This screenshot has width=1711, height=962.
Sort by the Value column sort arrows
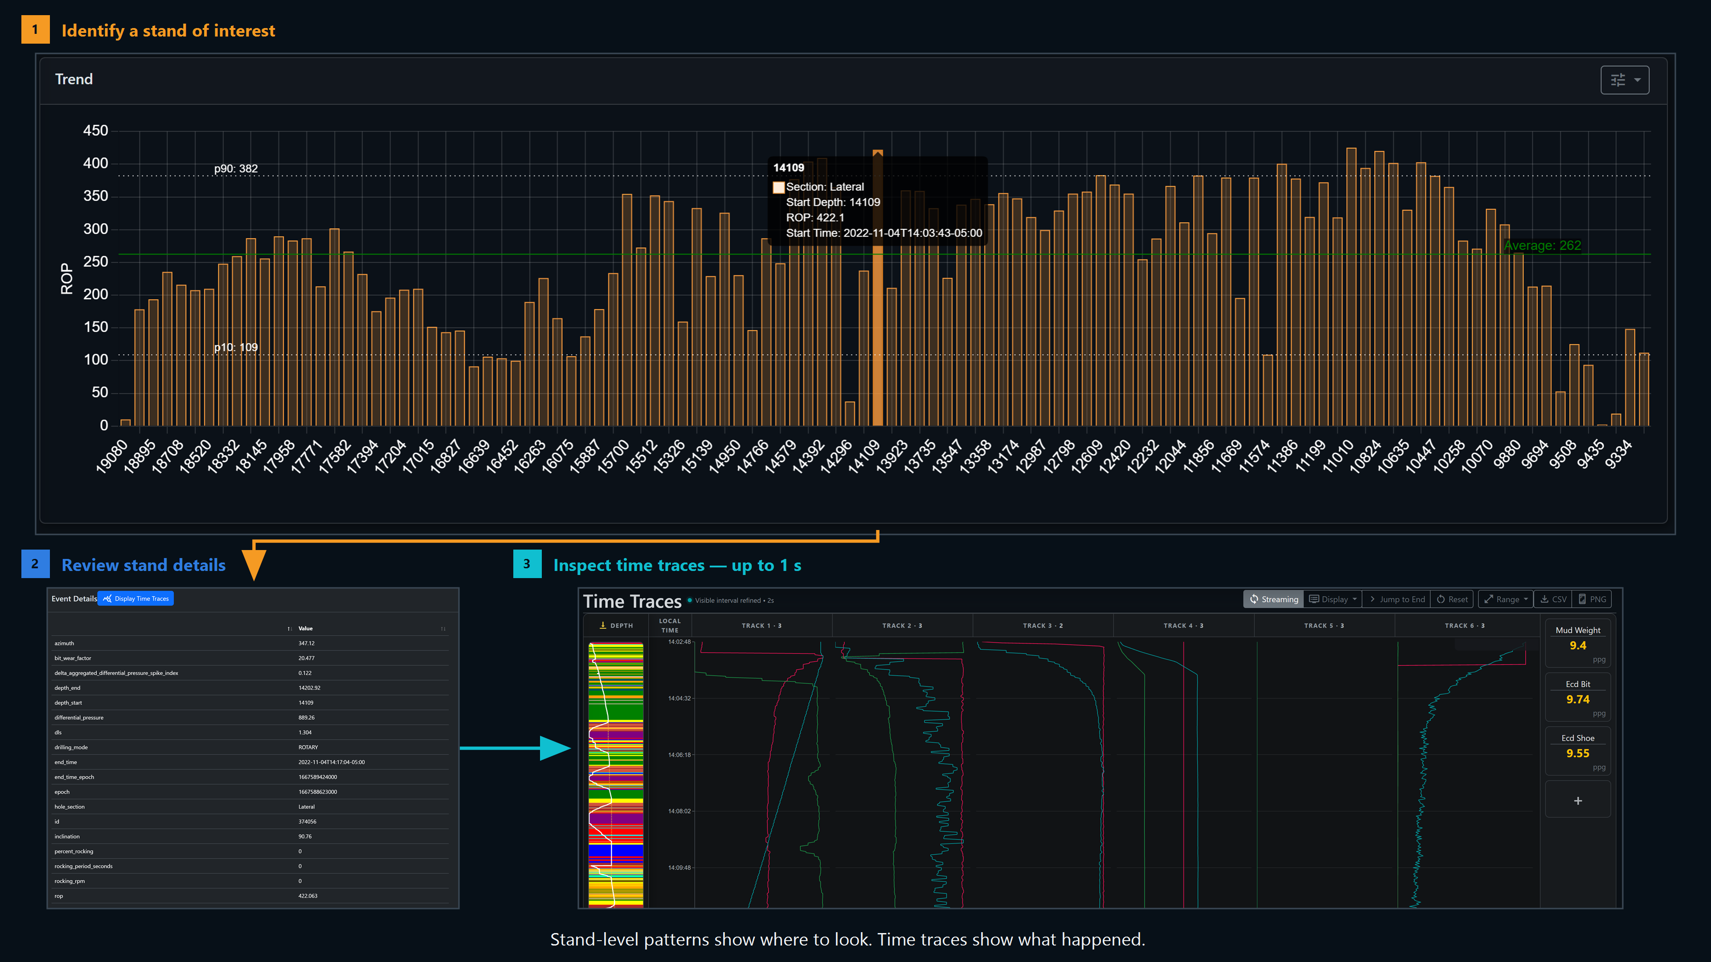pyautogui.click(x=443, y=629)
